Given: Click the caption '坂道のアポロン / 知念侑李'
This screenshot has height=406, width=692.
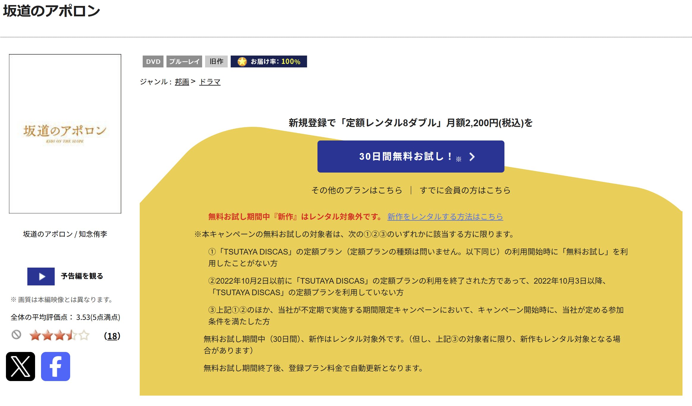Looking at the screenshot, I should pyautogui.click(x=65, y=234).
